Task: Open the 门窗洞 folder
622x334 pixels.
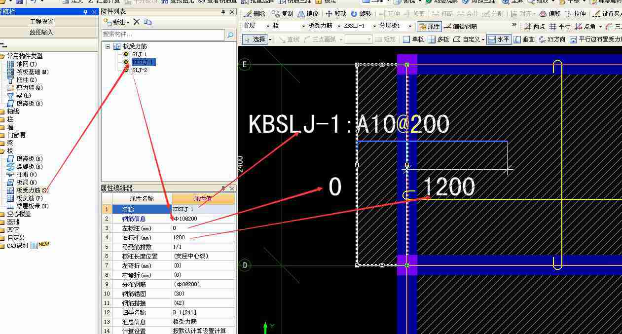Action: tap(13, 135)
